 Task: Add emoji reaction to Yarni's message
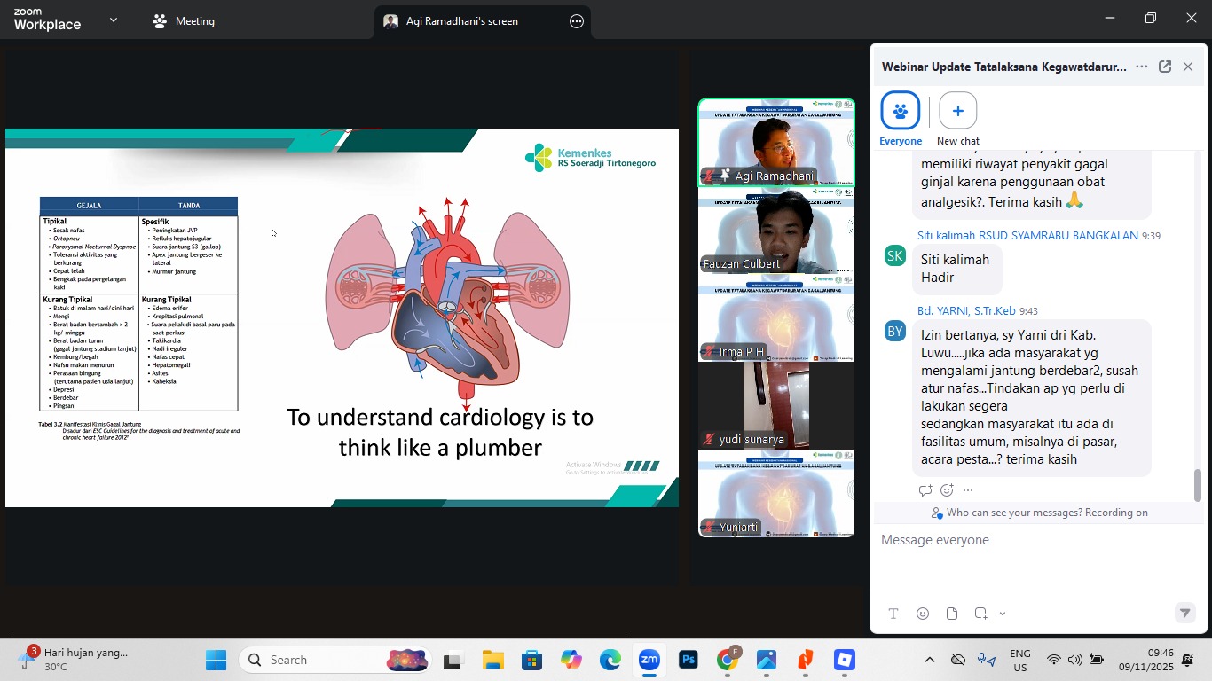pos(947,490)
